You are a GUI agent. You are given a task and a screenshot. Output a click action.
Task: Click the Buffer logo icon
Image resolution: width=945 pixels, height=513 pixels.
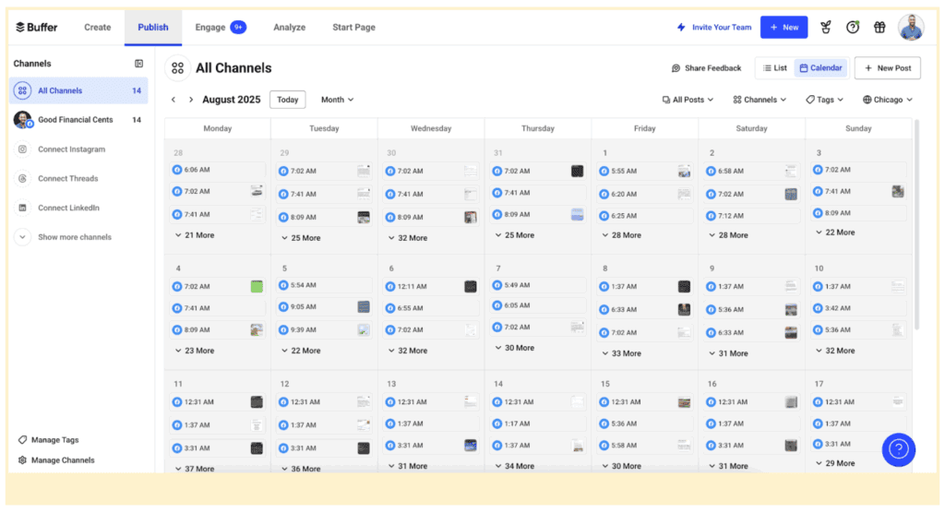pos(20,27)
